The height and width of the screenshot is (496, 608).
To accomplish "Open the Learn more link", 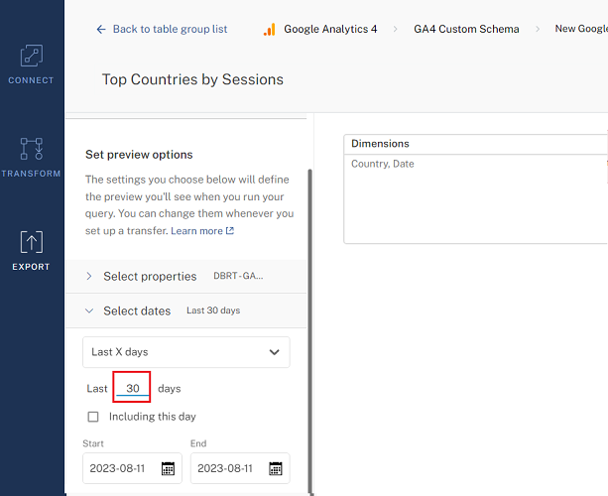I will (x=196, y=231).
